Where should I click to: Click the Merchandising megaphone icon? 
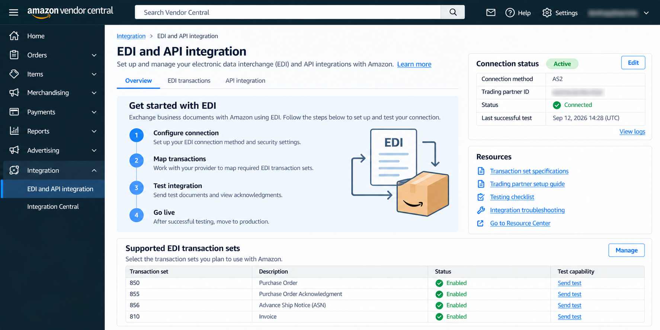click(x=14, y=93)
